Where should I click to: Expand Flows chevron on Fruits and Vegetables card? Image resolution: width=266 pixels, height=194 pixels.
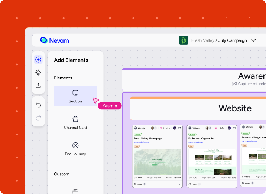tap(234, 184)
